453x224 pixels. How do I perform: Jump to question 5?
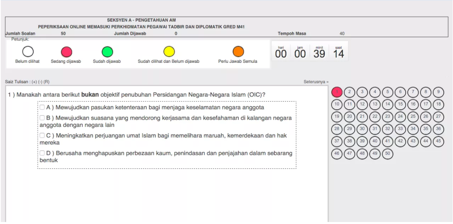pos(388,92)
